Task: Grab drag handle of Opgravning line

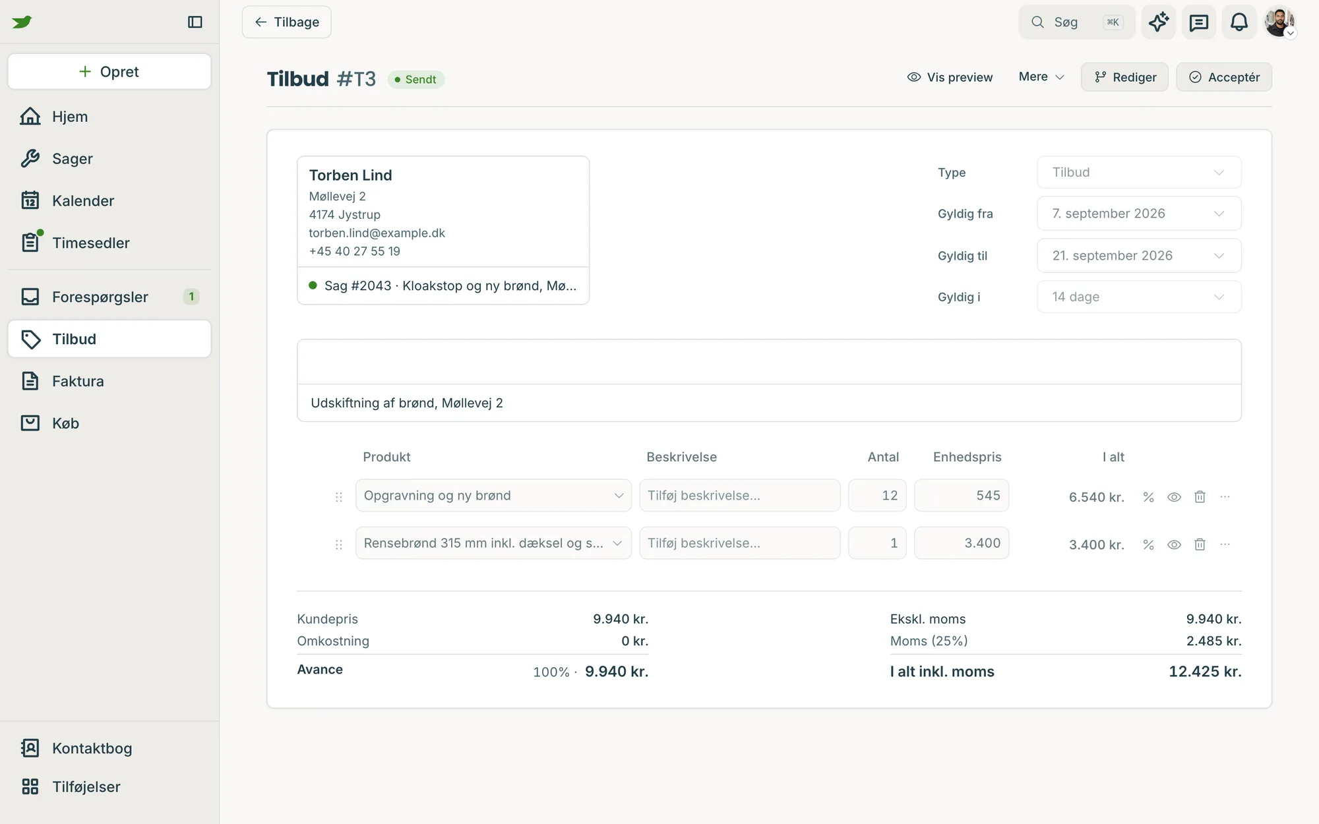Action: coord(338,497)
